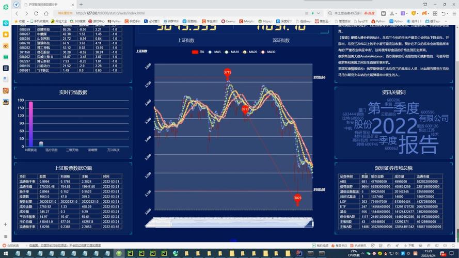459x258 pixels.
Task: Select the current browser page tab
Action: [x=49, y=5]
